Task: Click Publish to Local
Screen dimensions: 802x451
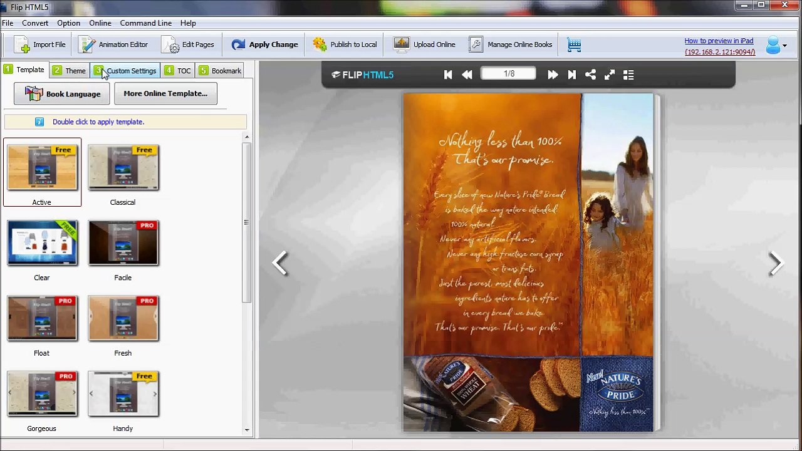Action: [345, 44]
